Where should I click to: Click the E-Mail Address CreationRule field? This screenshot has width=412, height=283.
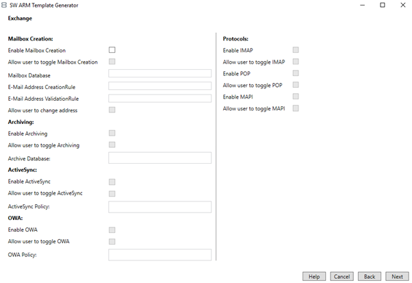pos(159,86)
